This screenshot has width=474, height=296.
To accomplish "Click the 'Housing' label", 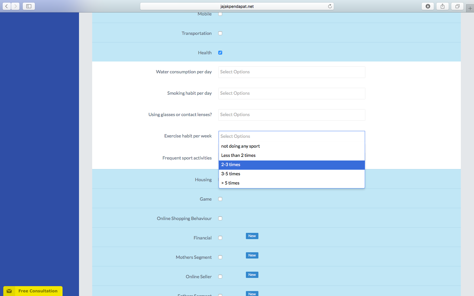I will click(x=203, y=180).
